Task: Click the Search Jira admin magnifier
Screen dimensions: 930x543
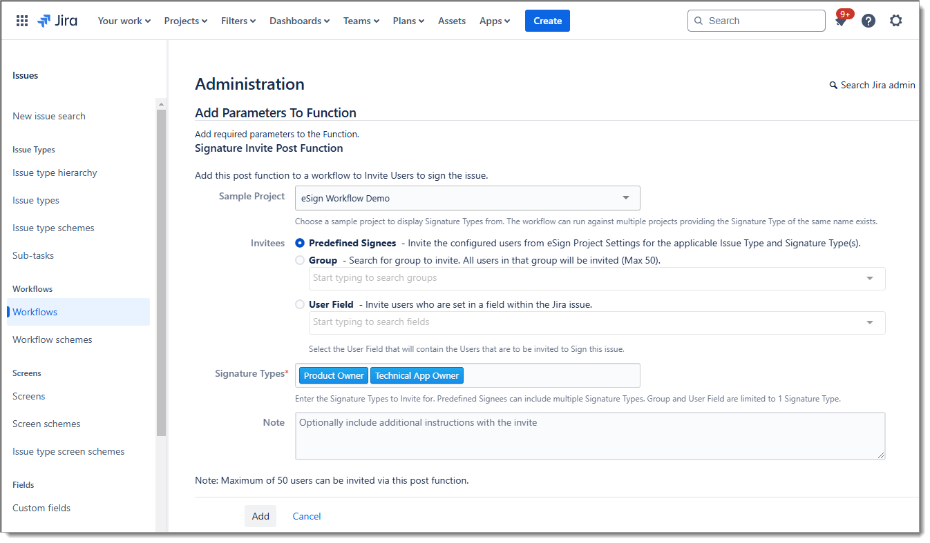Action: pyautogui.click(x=833, y=86)
